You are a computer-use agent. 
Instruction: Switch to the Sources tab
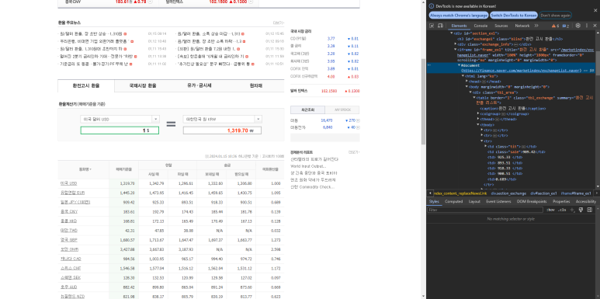pyautogui.click(x=501, y=26)
